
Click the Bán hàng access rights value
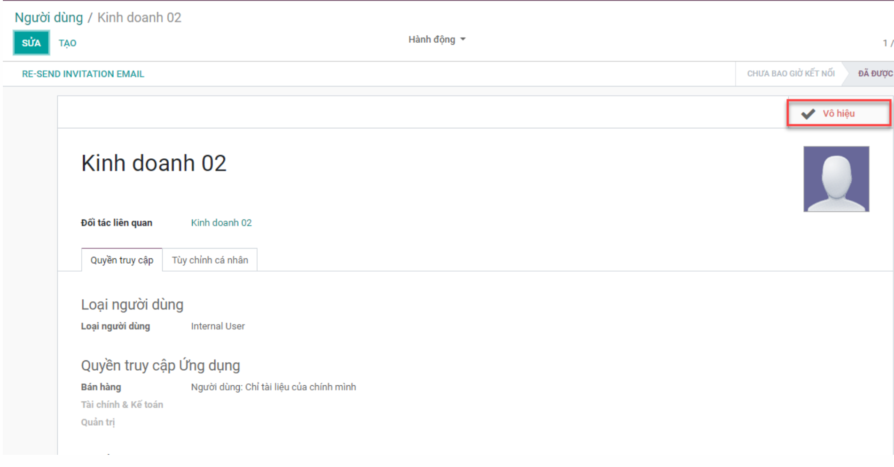point(273,387)
